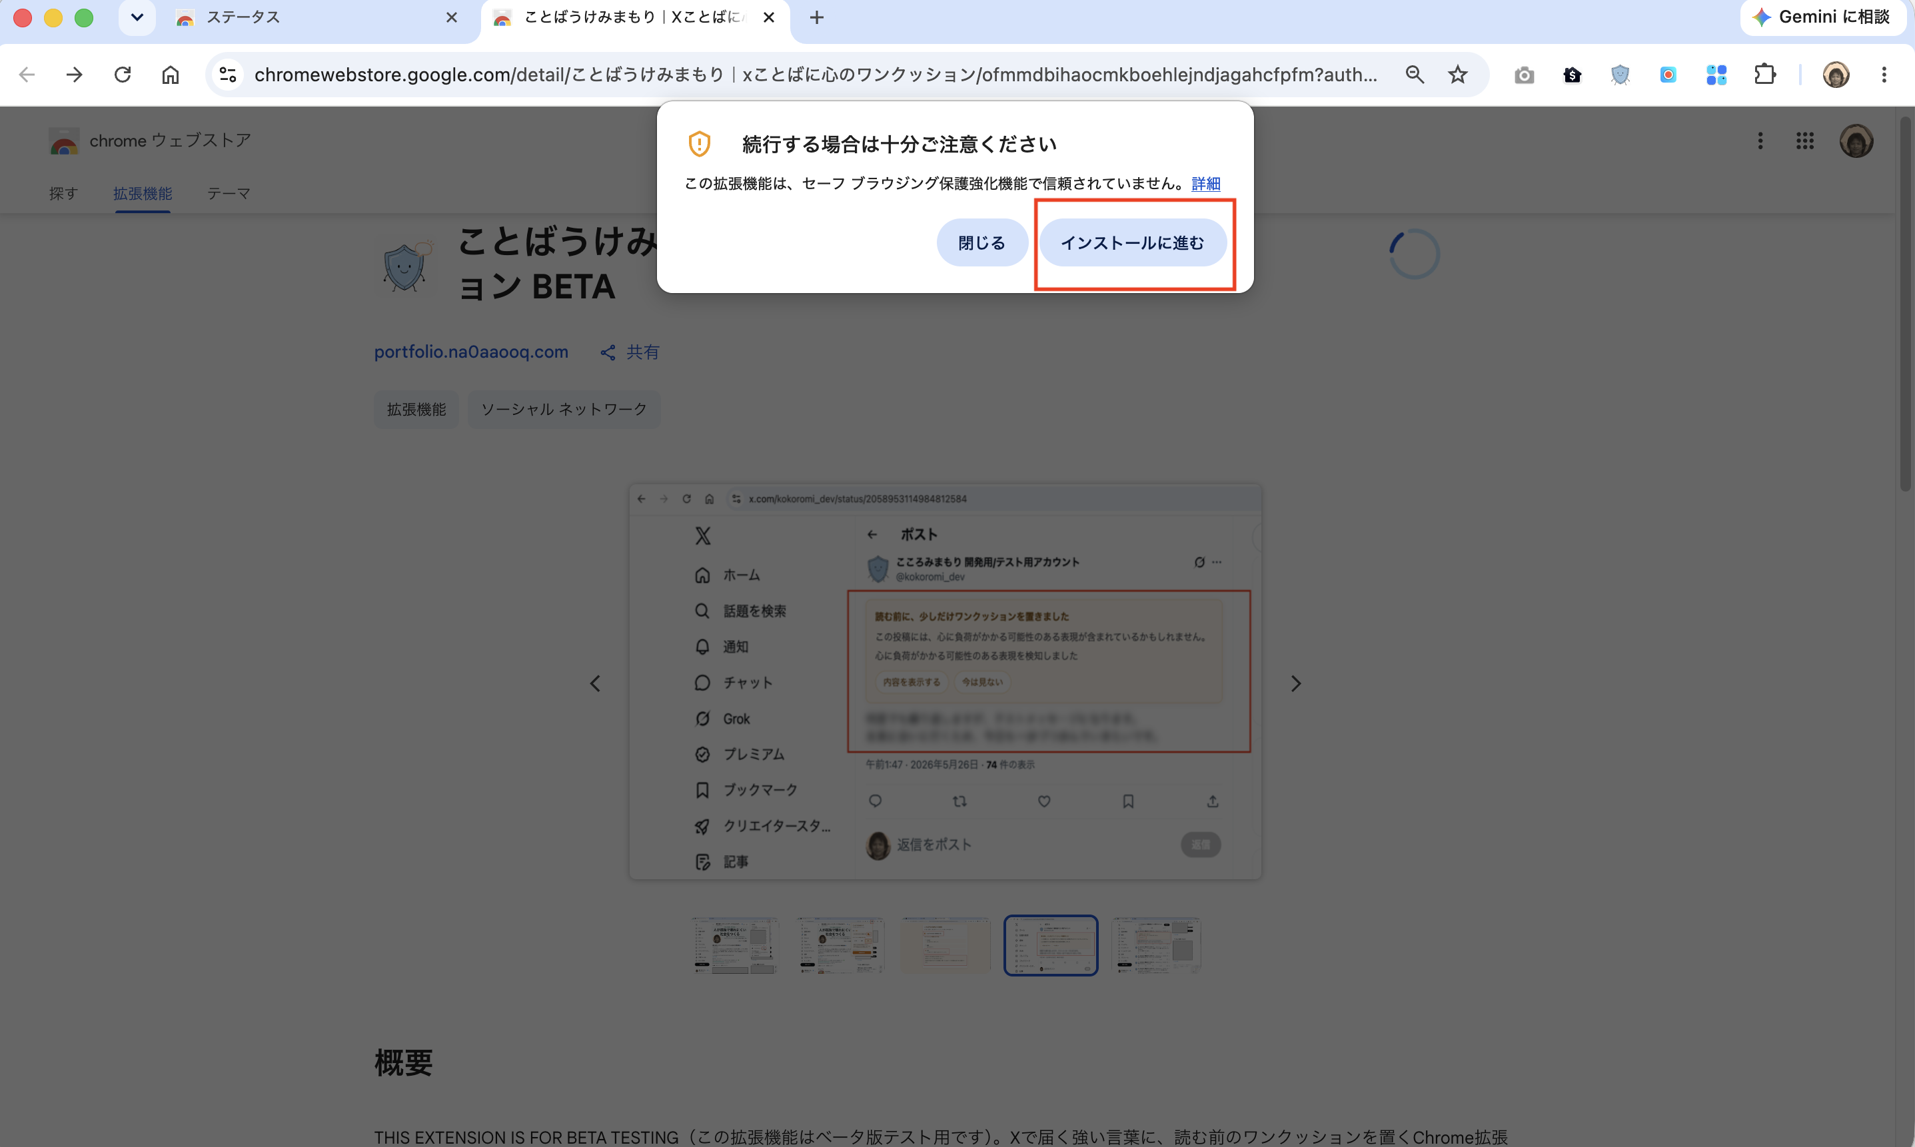Click browser forward arrow
Viewport: 1915px width, 1147px height.
coord(74,75)
